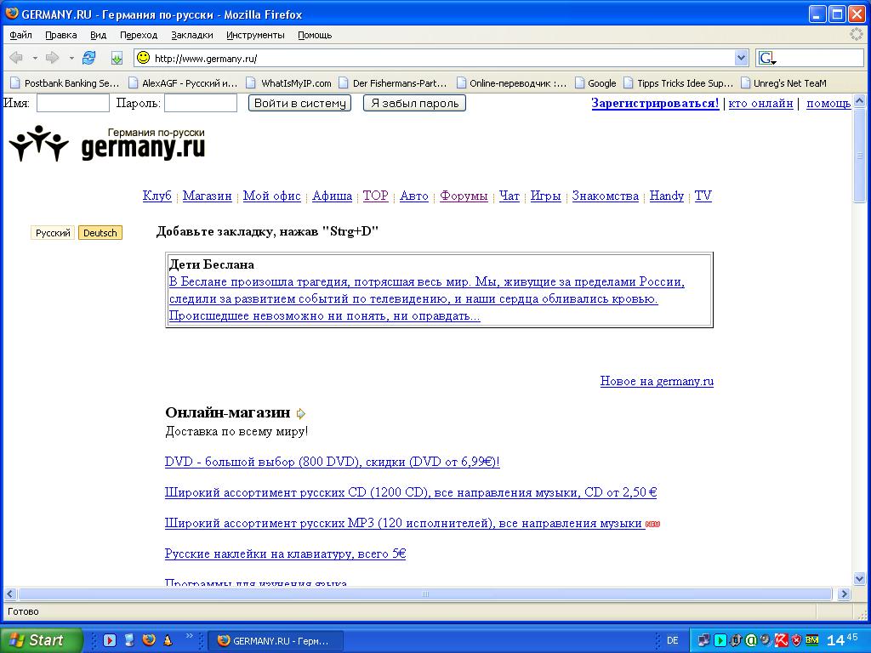Open the Новое на germany.ru link
The width and height of the screenshot is (871, 653).
click(658, 382)
